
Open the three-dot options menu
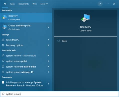(108, 4)
